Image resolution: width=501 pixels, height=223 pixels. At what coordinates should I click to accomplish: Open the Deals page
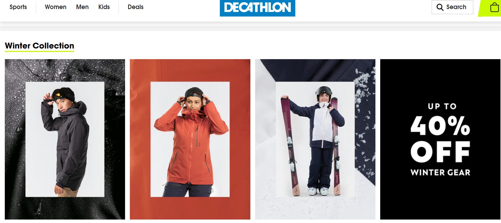point(135,7)
